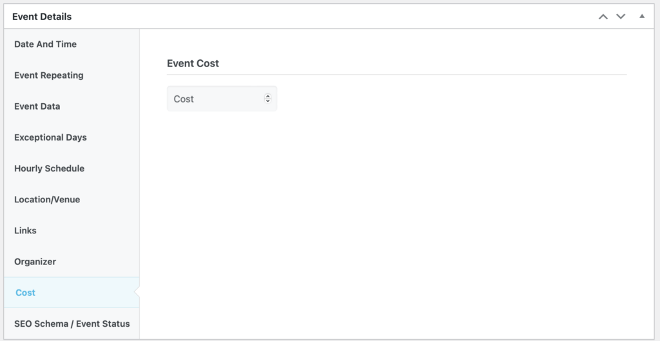Increase cost using the stepper up arrow
660x341 pixels.
(x=268, y=97)
